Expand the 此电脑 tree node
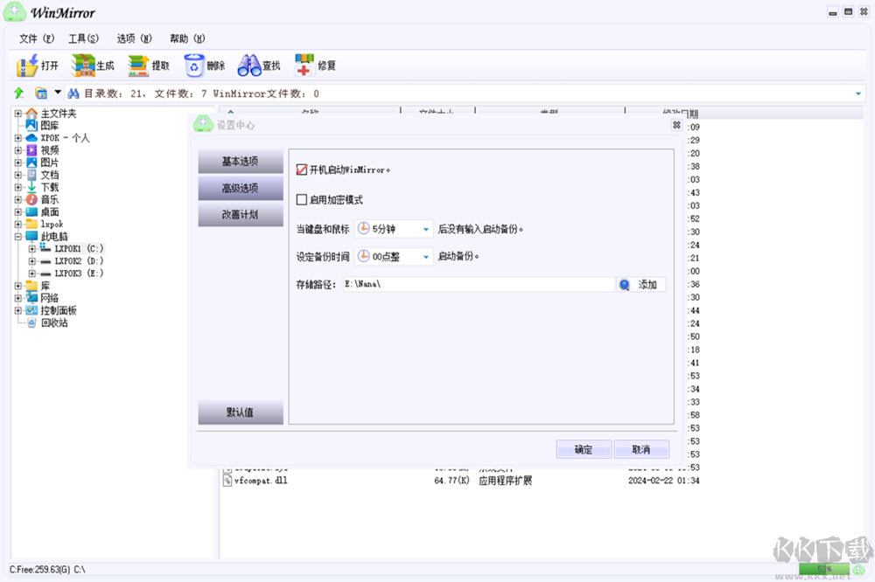 point(17,236)
